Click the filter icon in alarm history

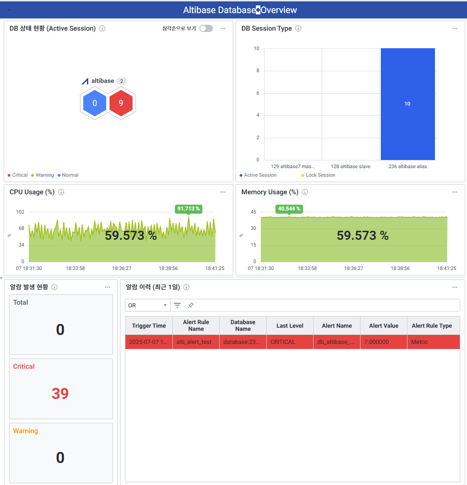pos(177,305)
